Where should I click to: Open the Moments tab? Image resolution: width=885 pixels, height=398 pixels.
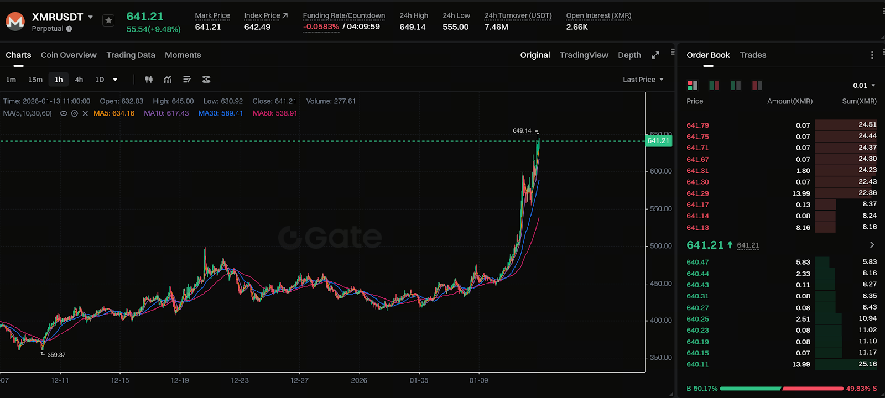pos(183,55)
